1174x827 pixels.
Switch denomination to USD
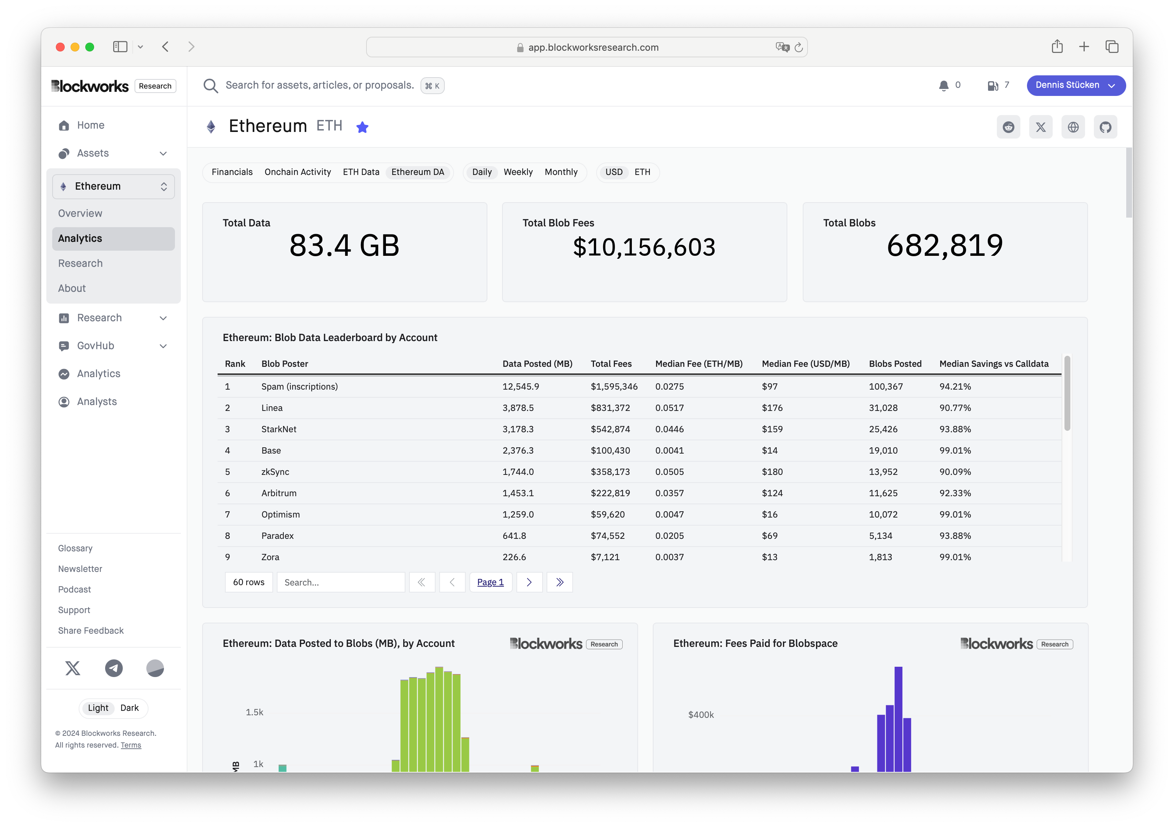[x=613, y=172]
